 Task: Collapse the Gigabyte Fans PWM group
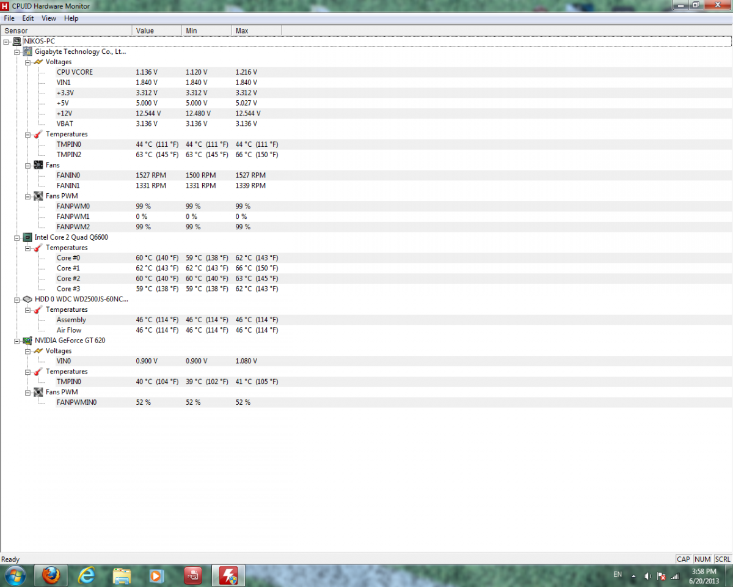pyautogui.click(x=28, y=196)
